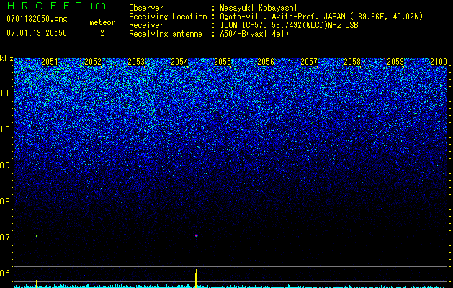The height and width of the screenshot is (288, 453).
Task: Click the 'meteor' count label
Action: point(102,22)
